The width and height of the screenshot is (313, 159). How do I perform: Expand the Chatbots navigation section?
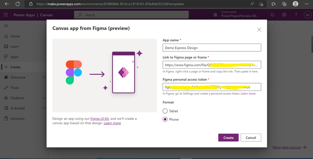44,98
